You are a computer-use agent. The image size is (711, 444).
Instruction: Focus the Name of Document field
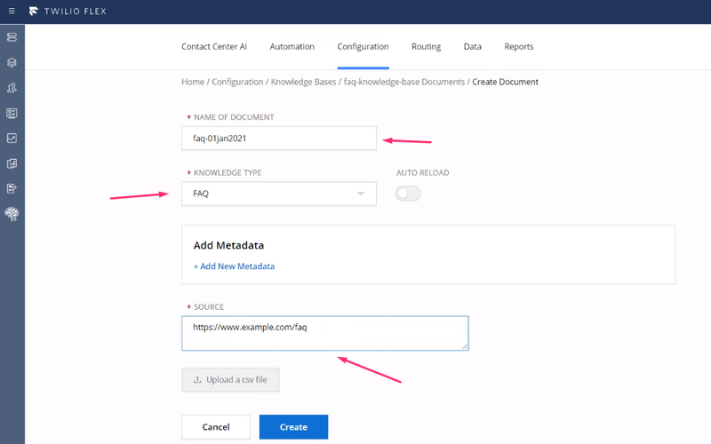click(x=279, y=139)
